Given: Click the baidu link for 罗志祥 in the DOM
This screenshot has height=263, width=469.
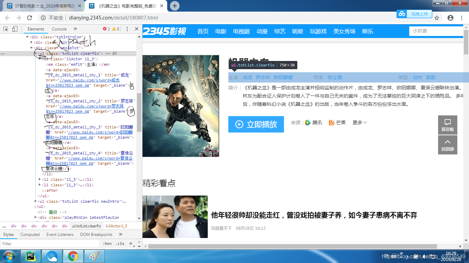Looking at the screenshot, I should [85, 109].
